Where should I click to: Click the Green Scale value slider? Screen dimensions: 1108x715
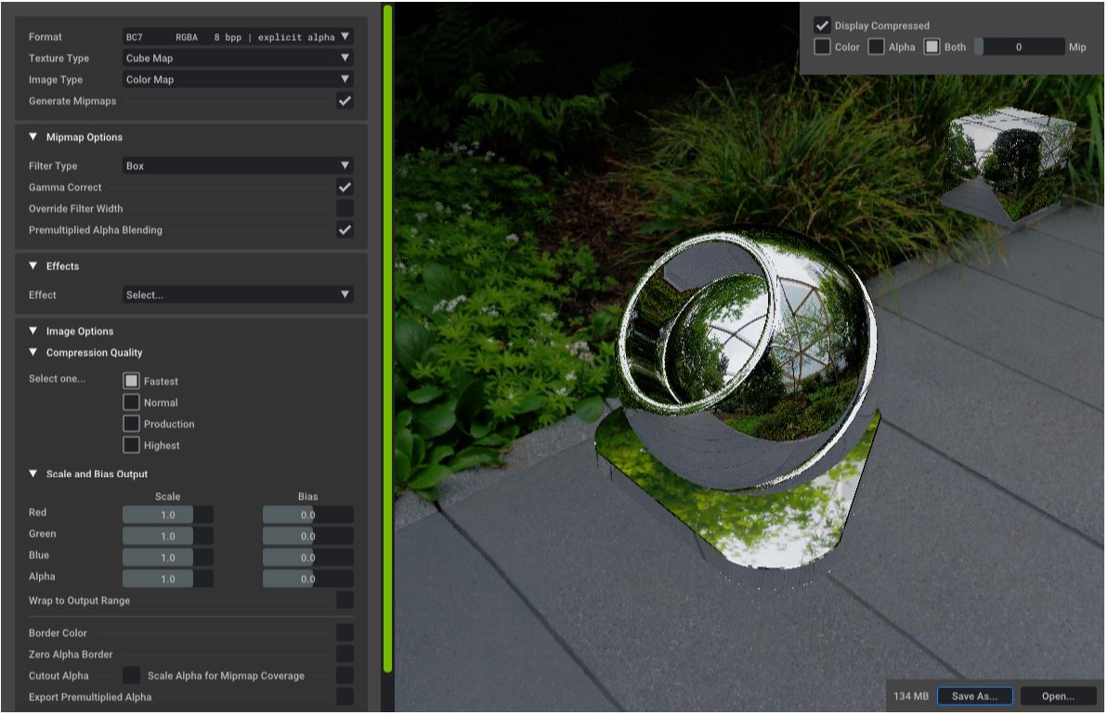[167, 537]
